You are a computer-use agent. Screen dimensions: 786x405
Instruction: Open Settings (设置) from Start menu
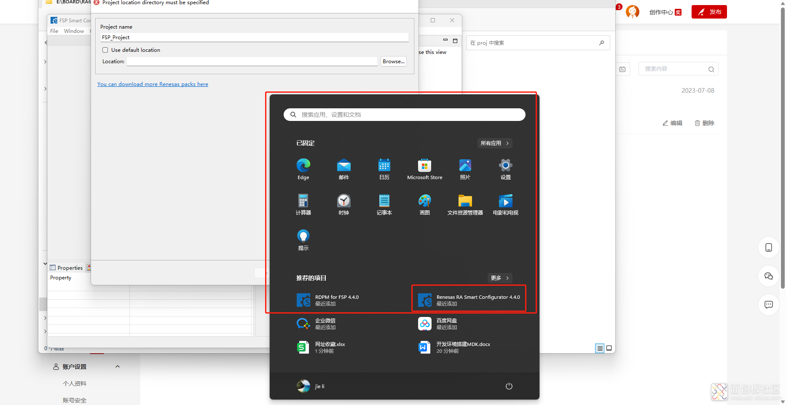(x=506, y=169)
